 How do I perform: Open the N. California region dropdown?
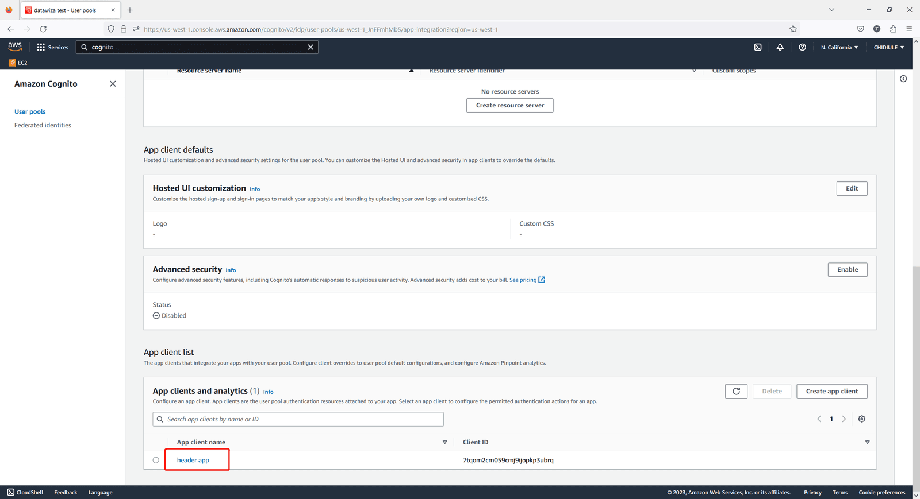839,47
